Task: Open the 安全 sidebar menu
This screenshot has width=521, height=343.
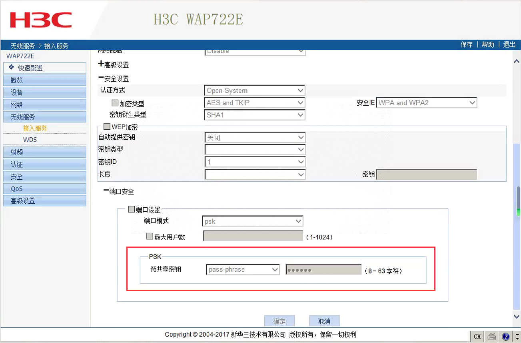Action: [45, 177]
